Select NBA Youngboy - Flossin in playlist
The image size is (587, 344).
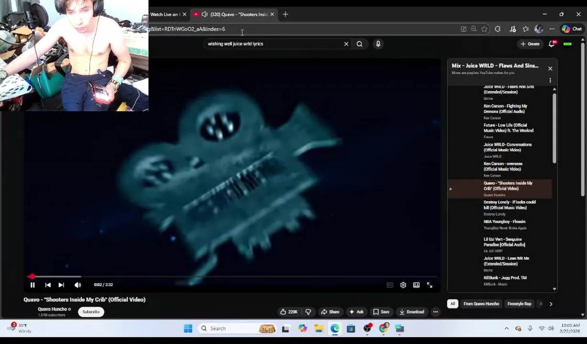[x=500, y=225]
